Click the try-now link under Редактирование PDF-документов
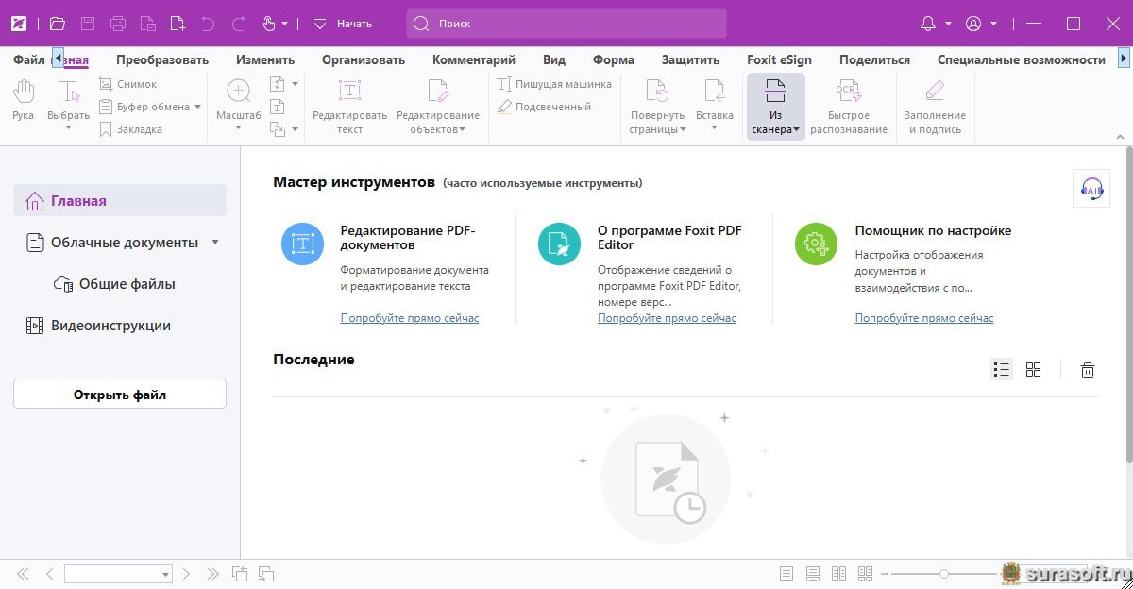The image size is (1133, 589). click(410, 318)
